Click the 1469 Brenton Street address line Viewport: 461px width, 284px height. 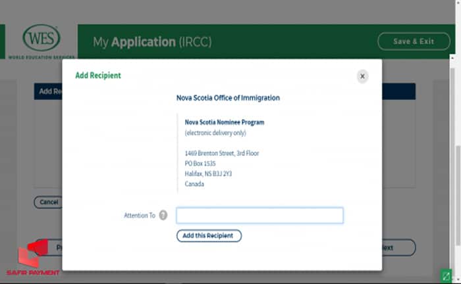coord(222,153)
